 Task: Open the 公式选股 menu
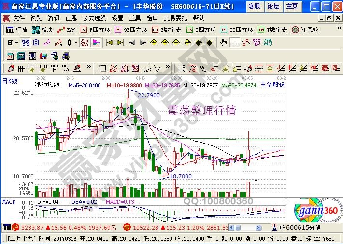pos(94,18)
